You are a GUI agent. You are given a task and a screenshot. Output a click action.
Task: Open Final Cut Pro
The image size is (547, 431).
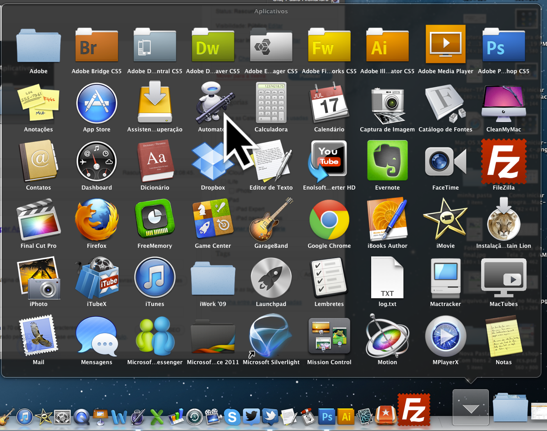tap(39, 220)
